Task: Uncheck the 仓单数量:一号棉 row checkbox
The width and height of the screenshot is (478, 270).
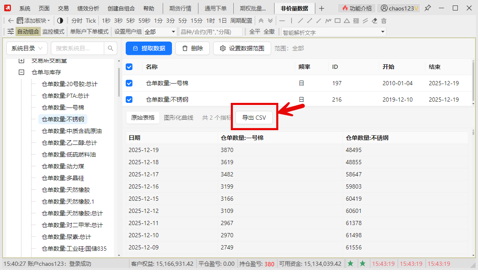Action: pos(129,83)
